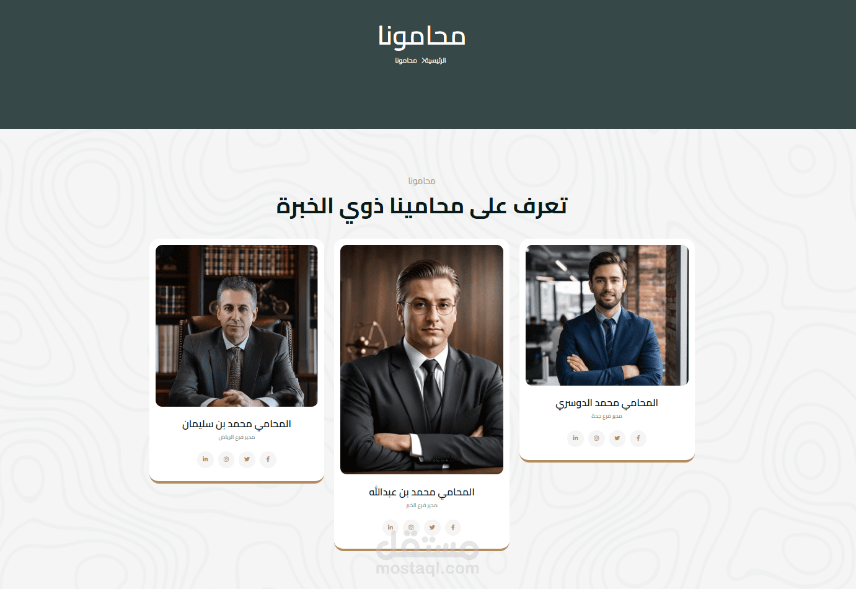Image resolution: width=856 pixels, height=589 pixels.
Task: Select the photo of lawyer with glasses
Action: pos(421,360)
